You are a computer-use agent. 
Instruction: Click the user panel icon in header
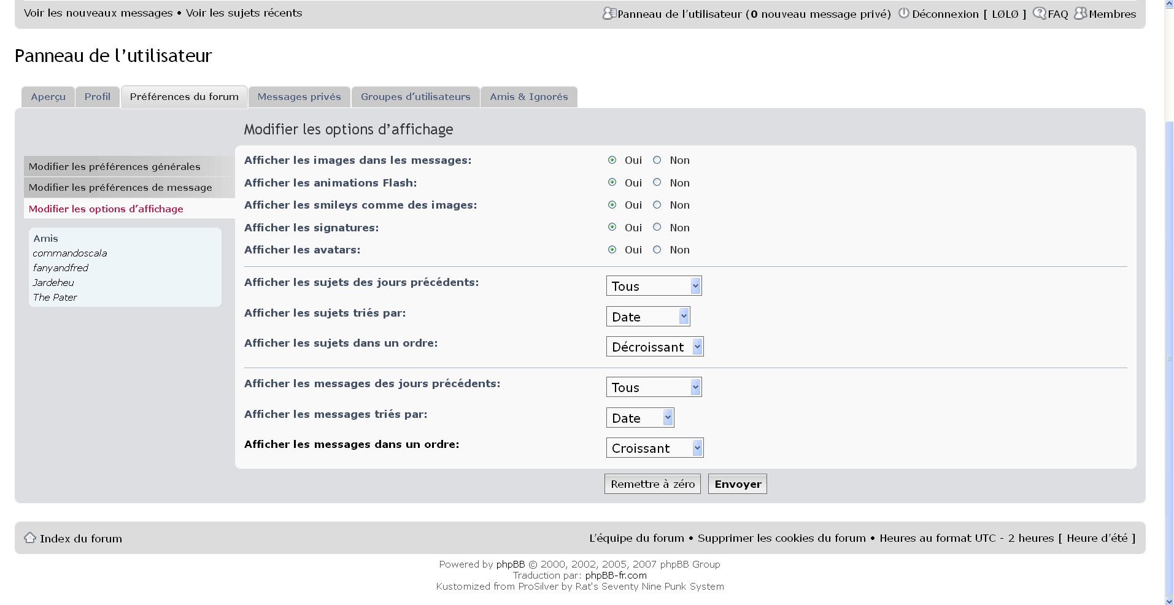(x=609, y=13)
